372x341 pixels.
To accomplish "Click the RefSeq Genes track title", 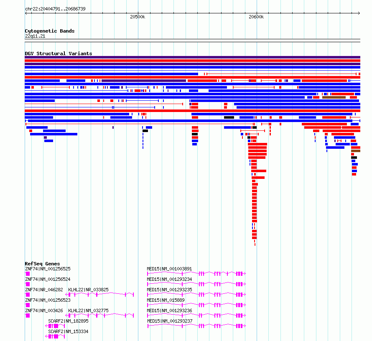I will tap(42, 264).
